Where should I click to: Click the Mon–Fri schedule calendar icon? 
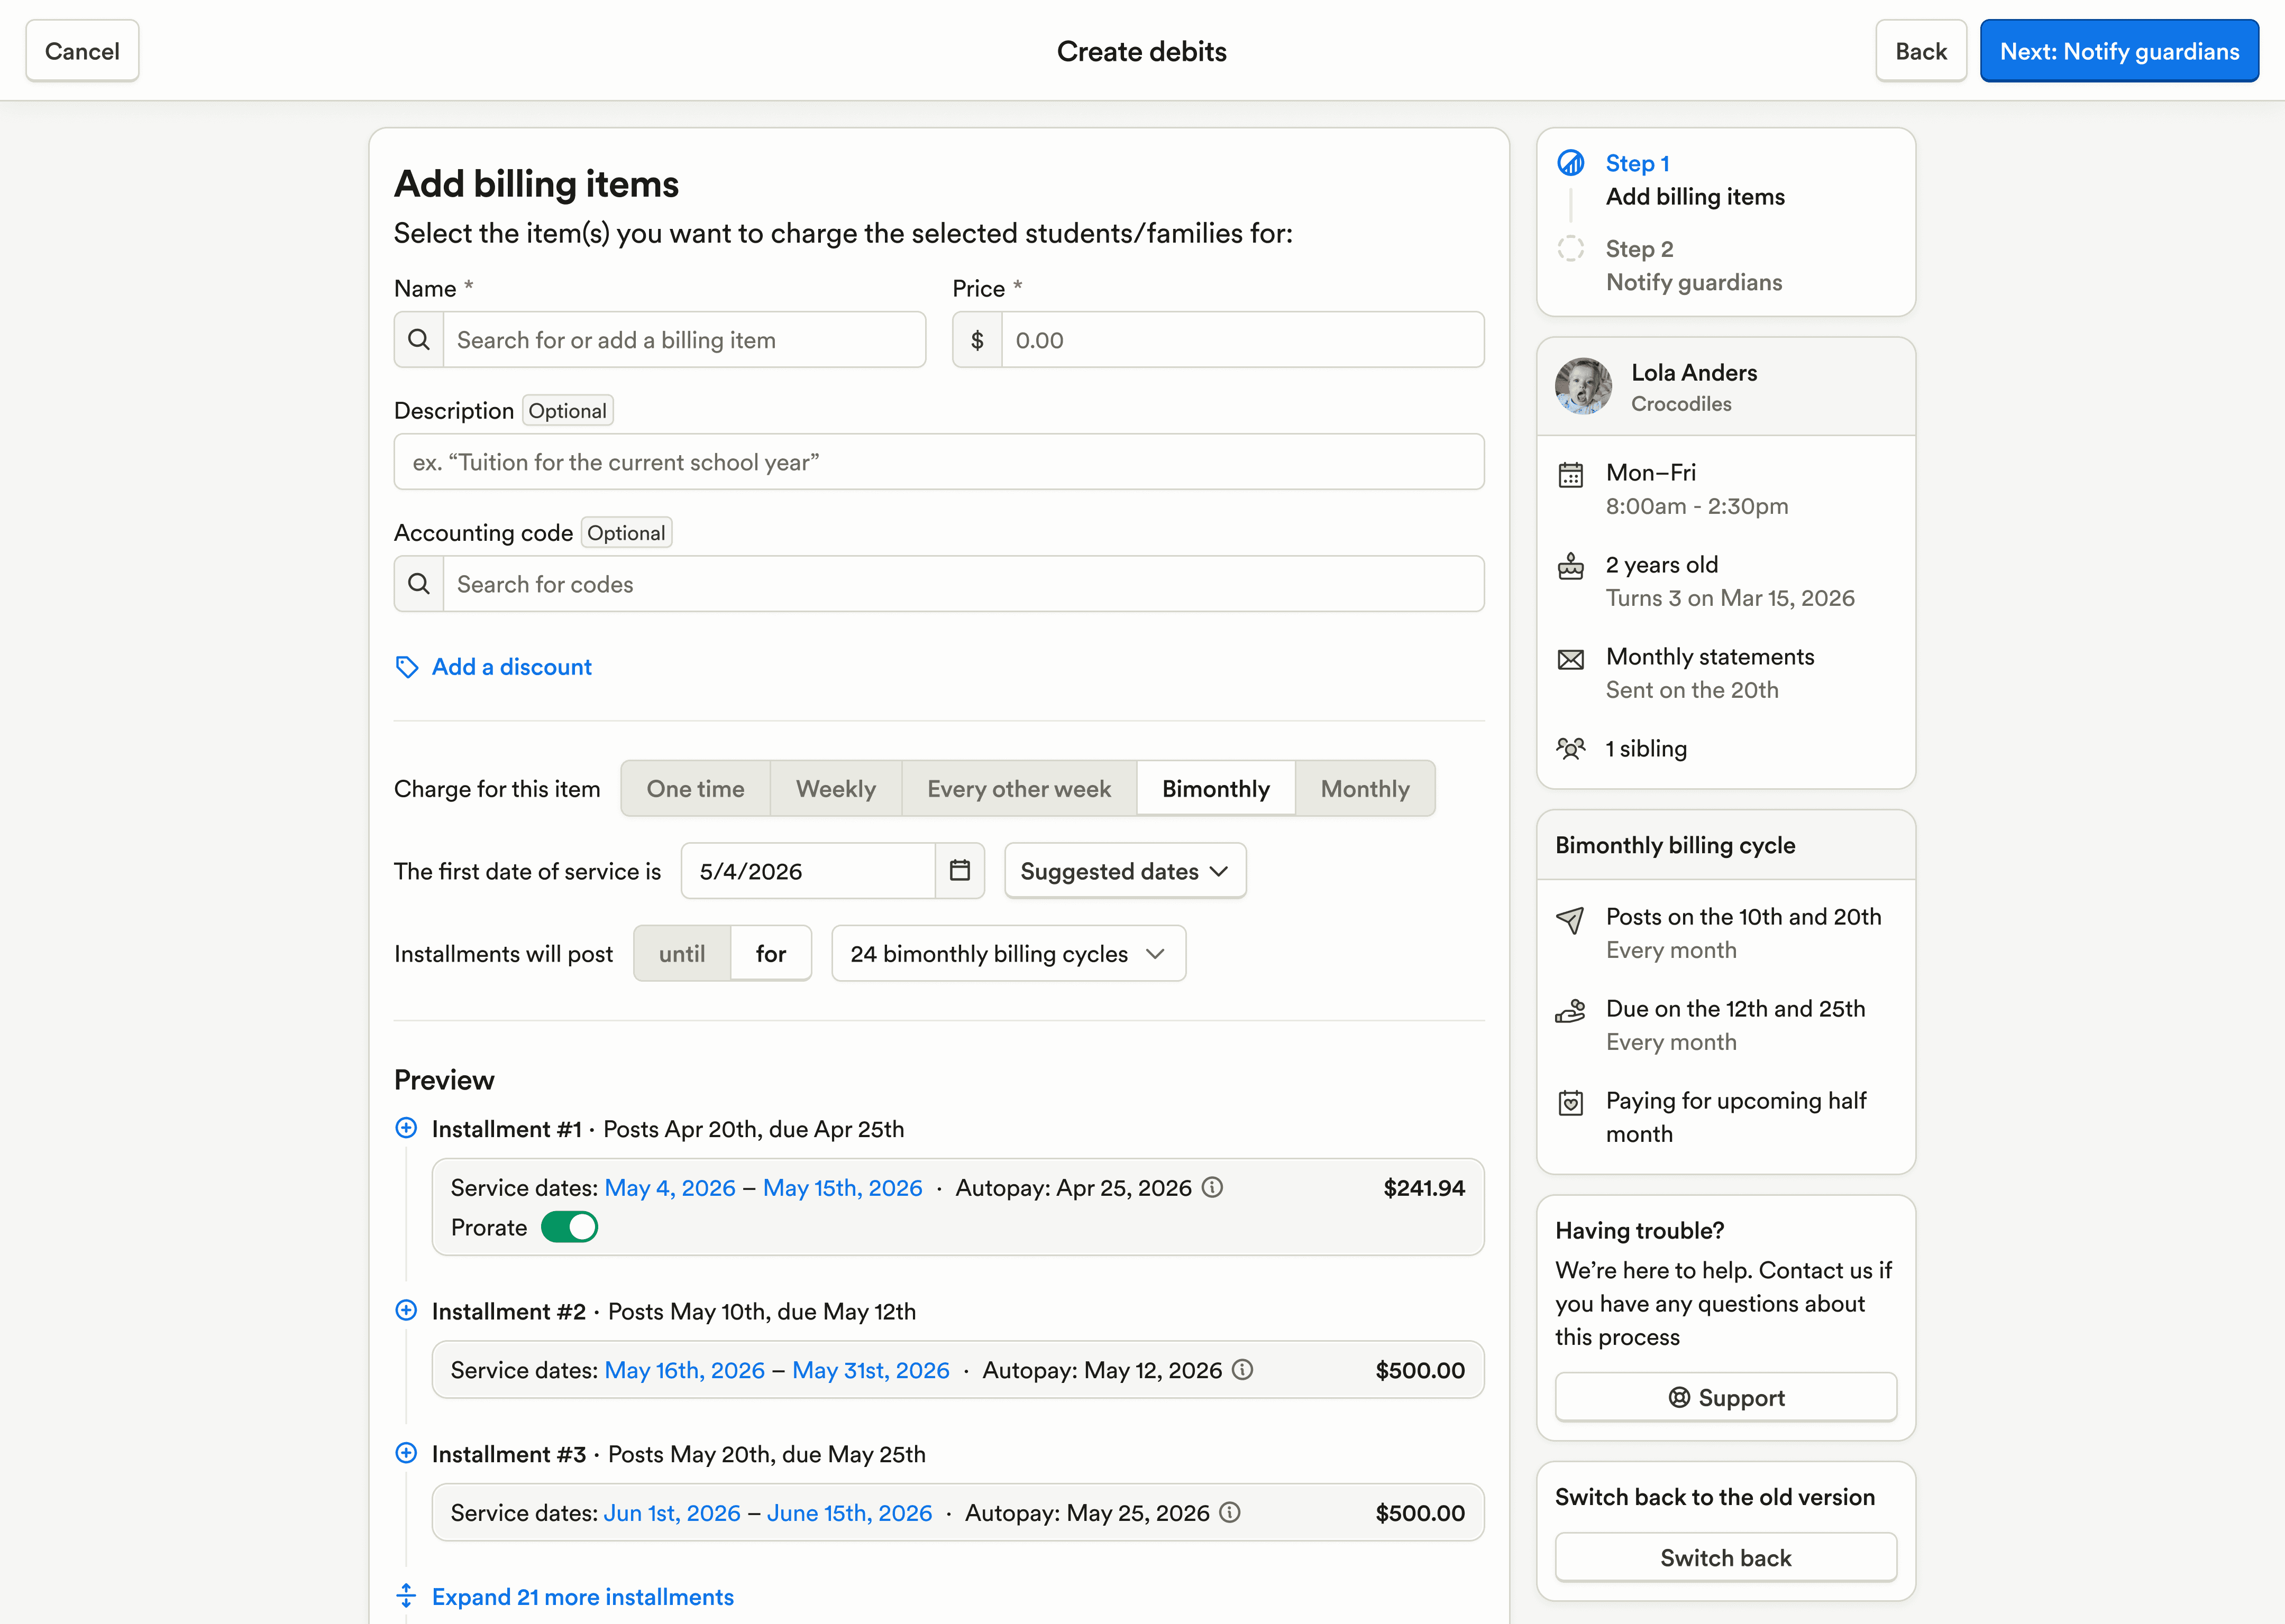click(x=1571, y=474)
